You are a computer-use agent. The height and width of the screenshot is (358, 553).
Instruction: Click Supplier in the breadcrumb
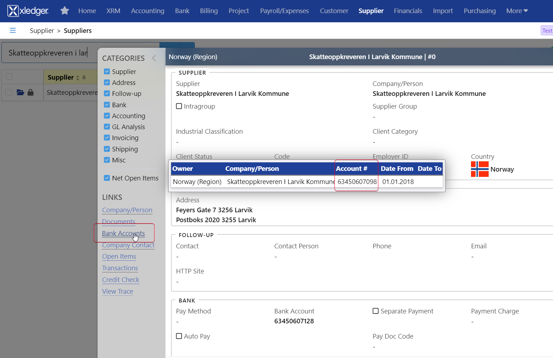pos(42,31)
